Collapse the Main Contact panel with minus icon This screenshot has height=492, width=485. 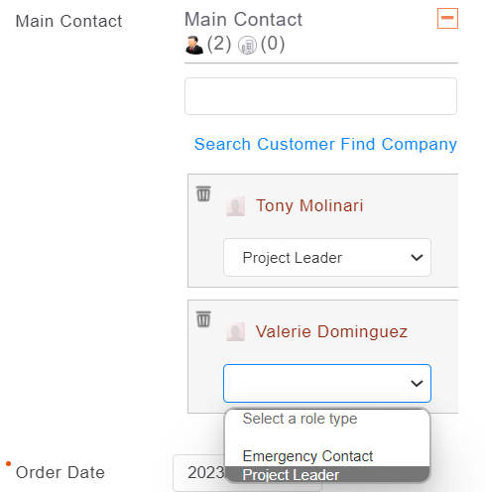pyautogui.click(x=447, y=19)
